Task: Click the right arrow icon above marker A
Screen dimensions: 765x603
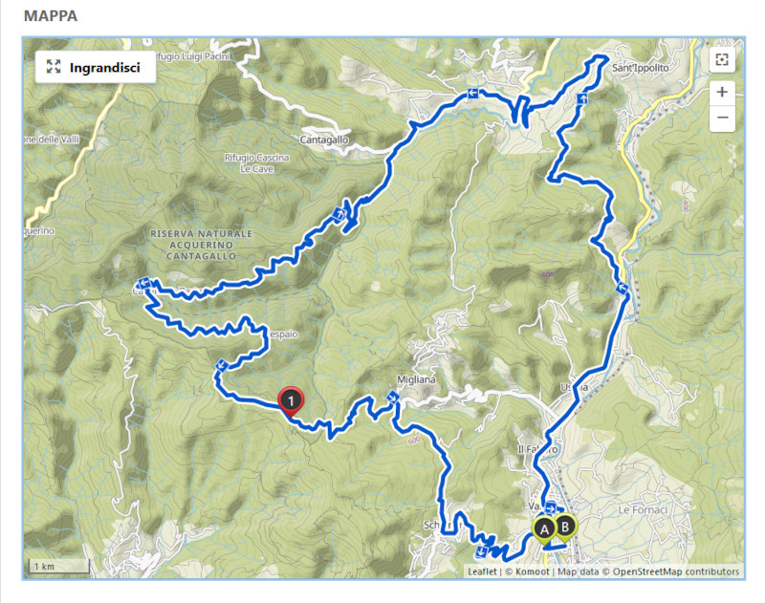Action: click(x=552, y=508)
